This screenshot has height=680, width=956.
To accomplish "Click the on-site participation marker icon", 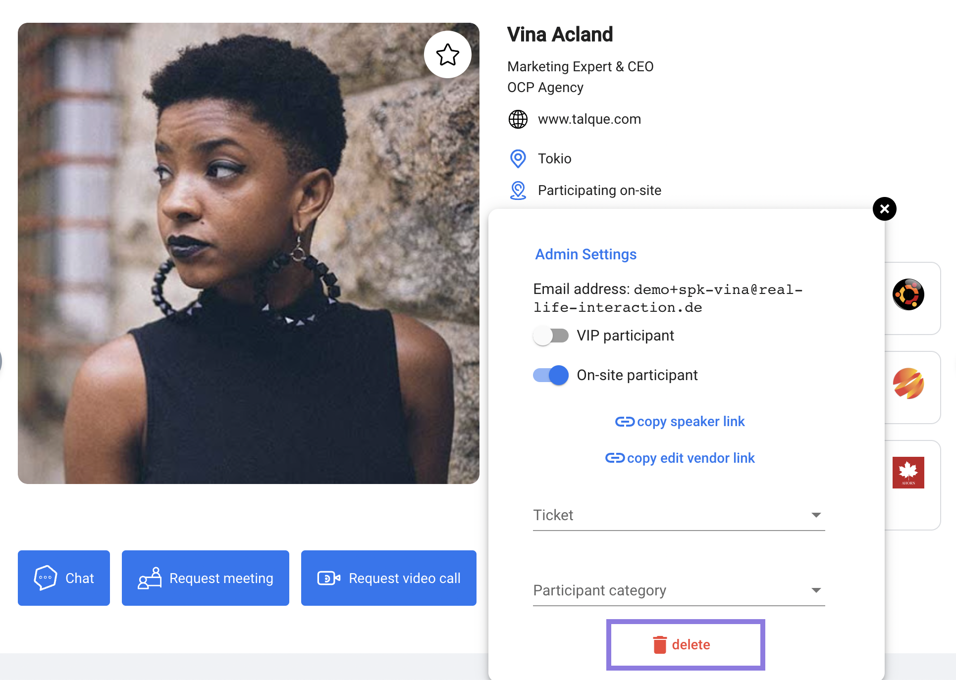I will (x=518, y=191).
